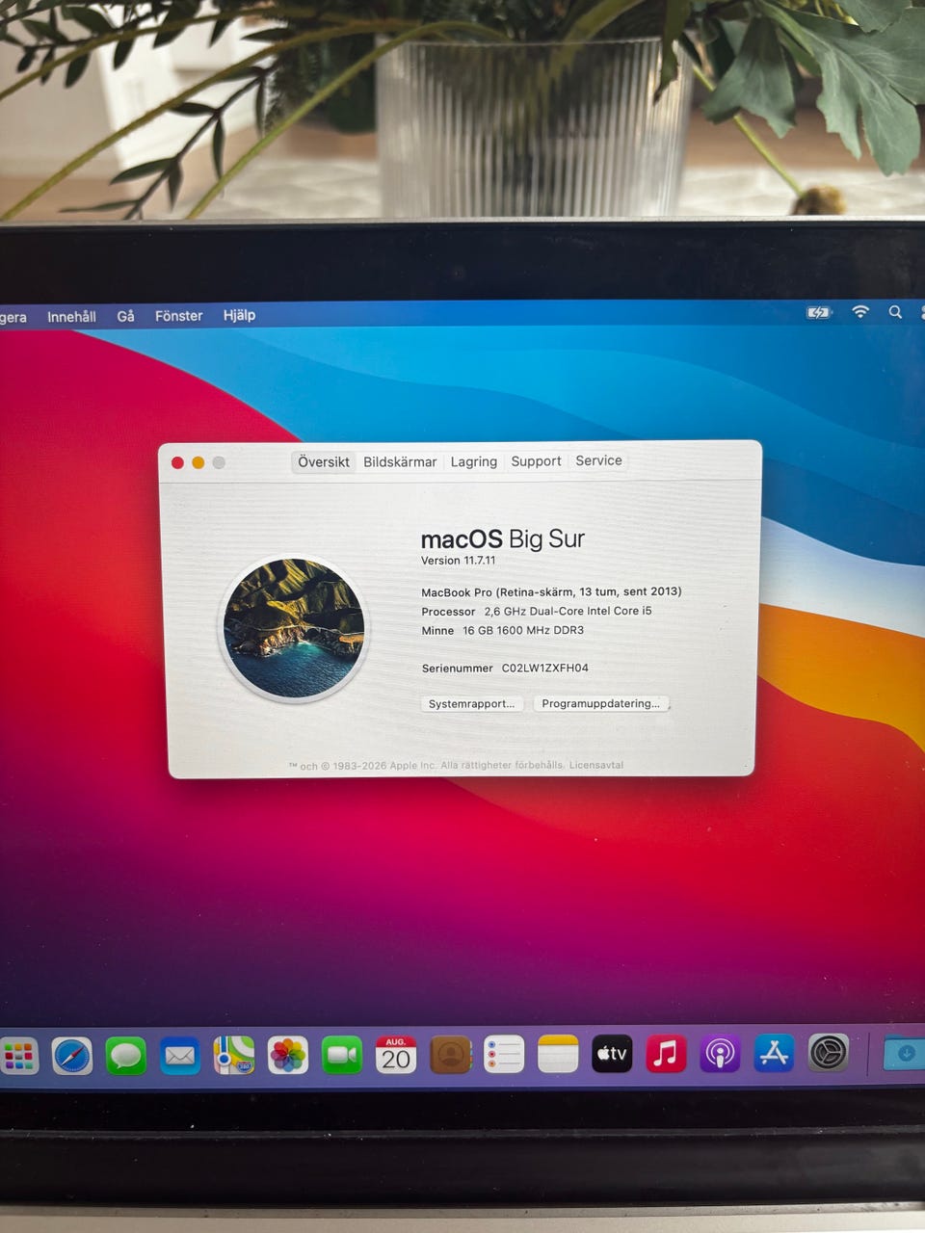Viewport: 925px width, 1233px height.
Task: Open the Mail app in Dock
Action: [180, 1057]
